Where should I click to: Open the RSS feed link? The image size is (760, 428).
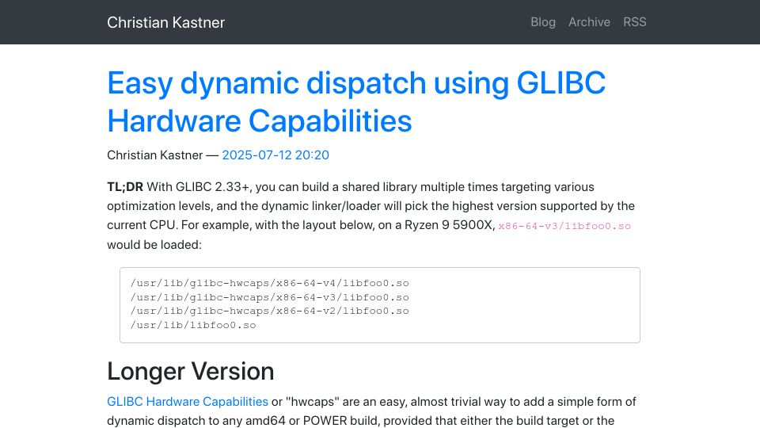pos(634,22)
